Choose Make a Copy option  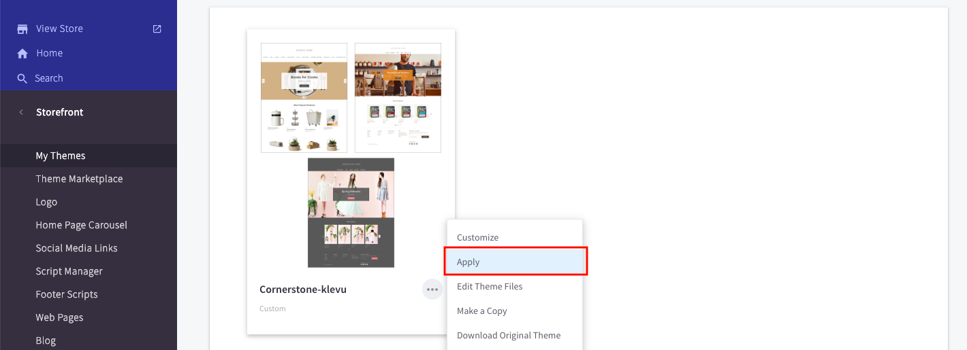(481, 311)
